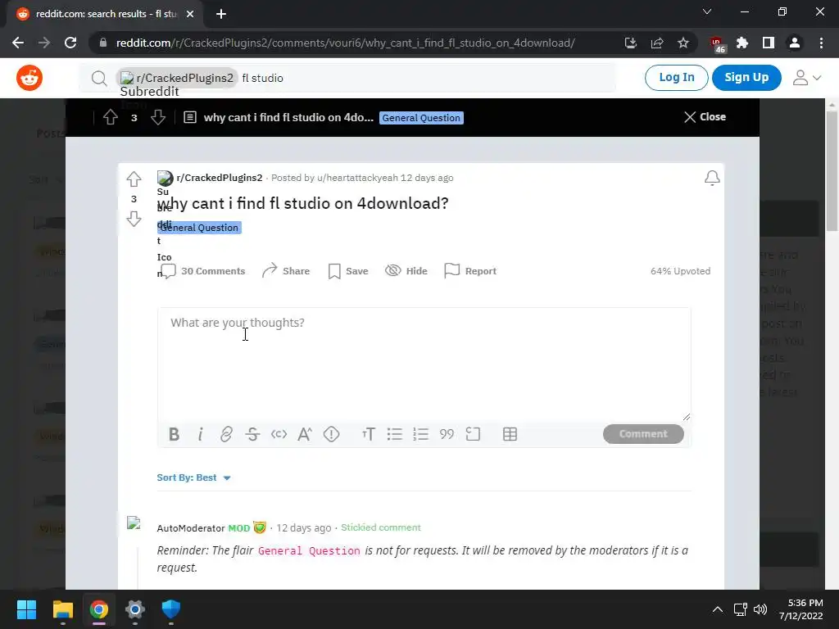Close the reddit.com search results tab
Screen dimensions: 839x629
[x=190, y=14]
